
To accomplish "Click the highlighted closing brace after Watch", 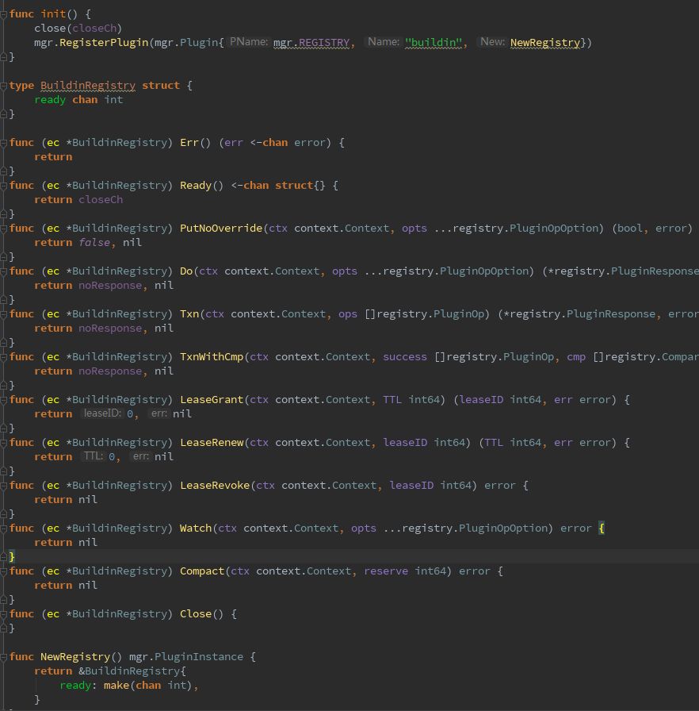I will pyautogui.click(x=12, y=557).
